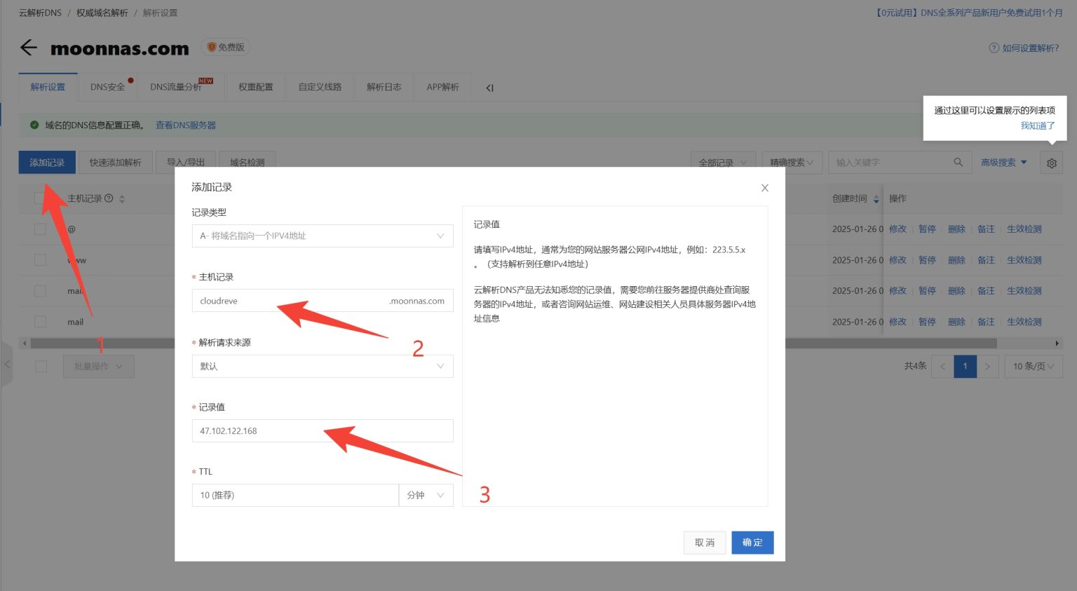Open help via question mark near 如何设置解析

(994, 47)
